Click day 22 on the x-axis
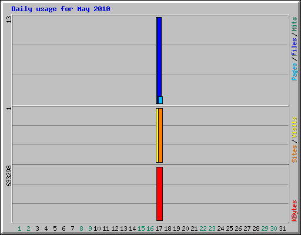The height and width of the screenshot is (235, 301). point(203,229)
